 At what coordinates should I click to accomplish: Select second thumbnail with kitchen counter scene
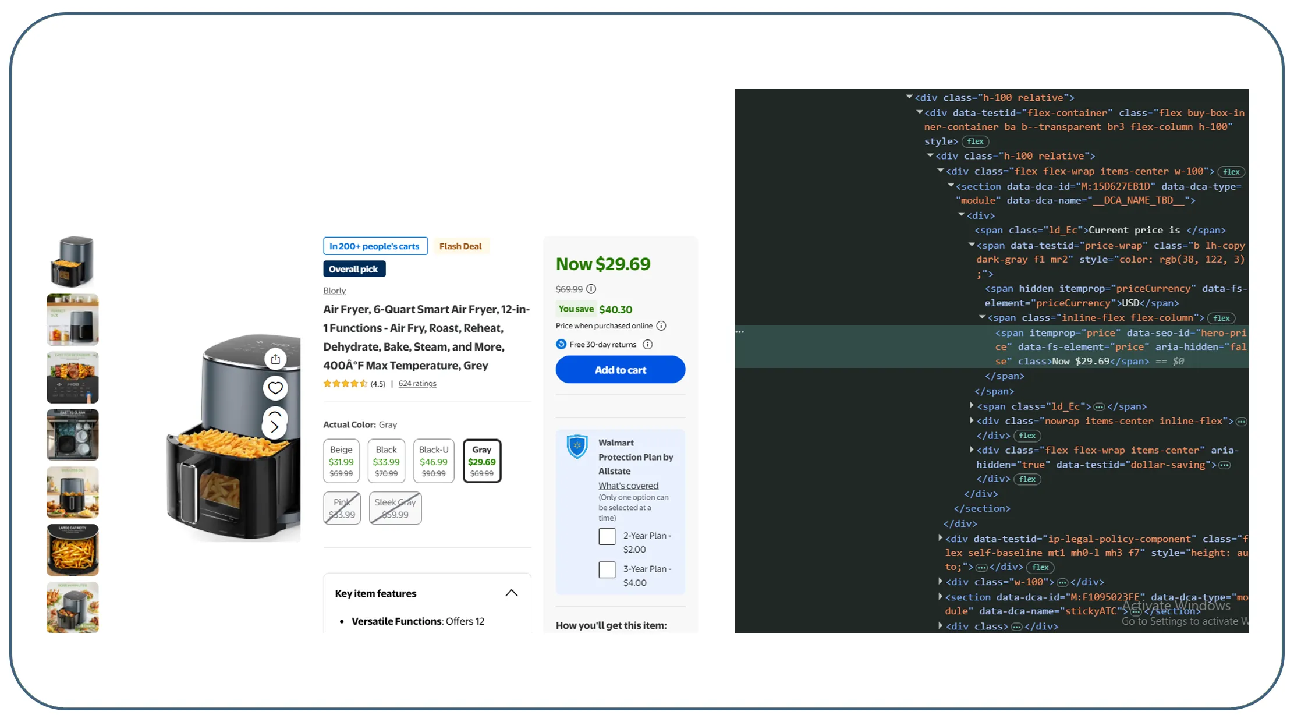[x=73, y=320]
